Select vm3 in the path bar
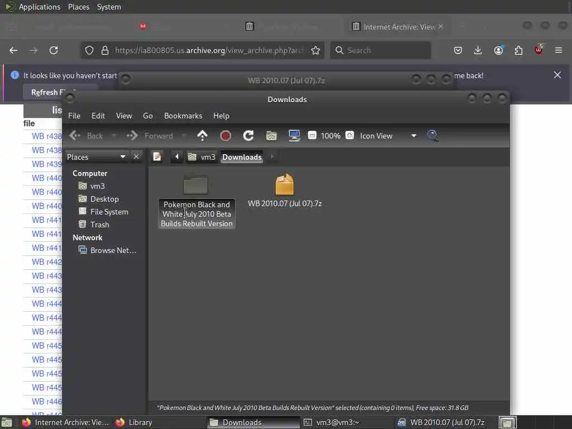The image size is (572, 429). [202, 157]
